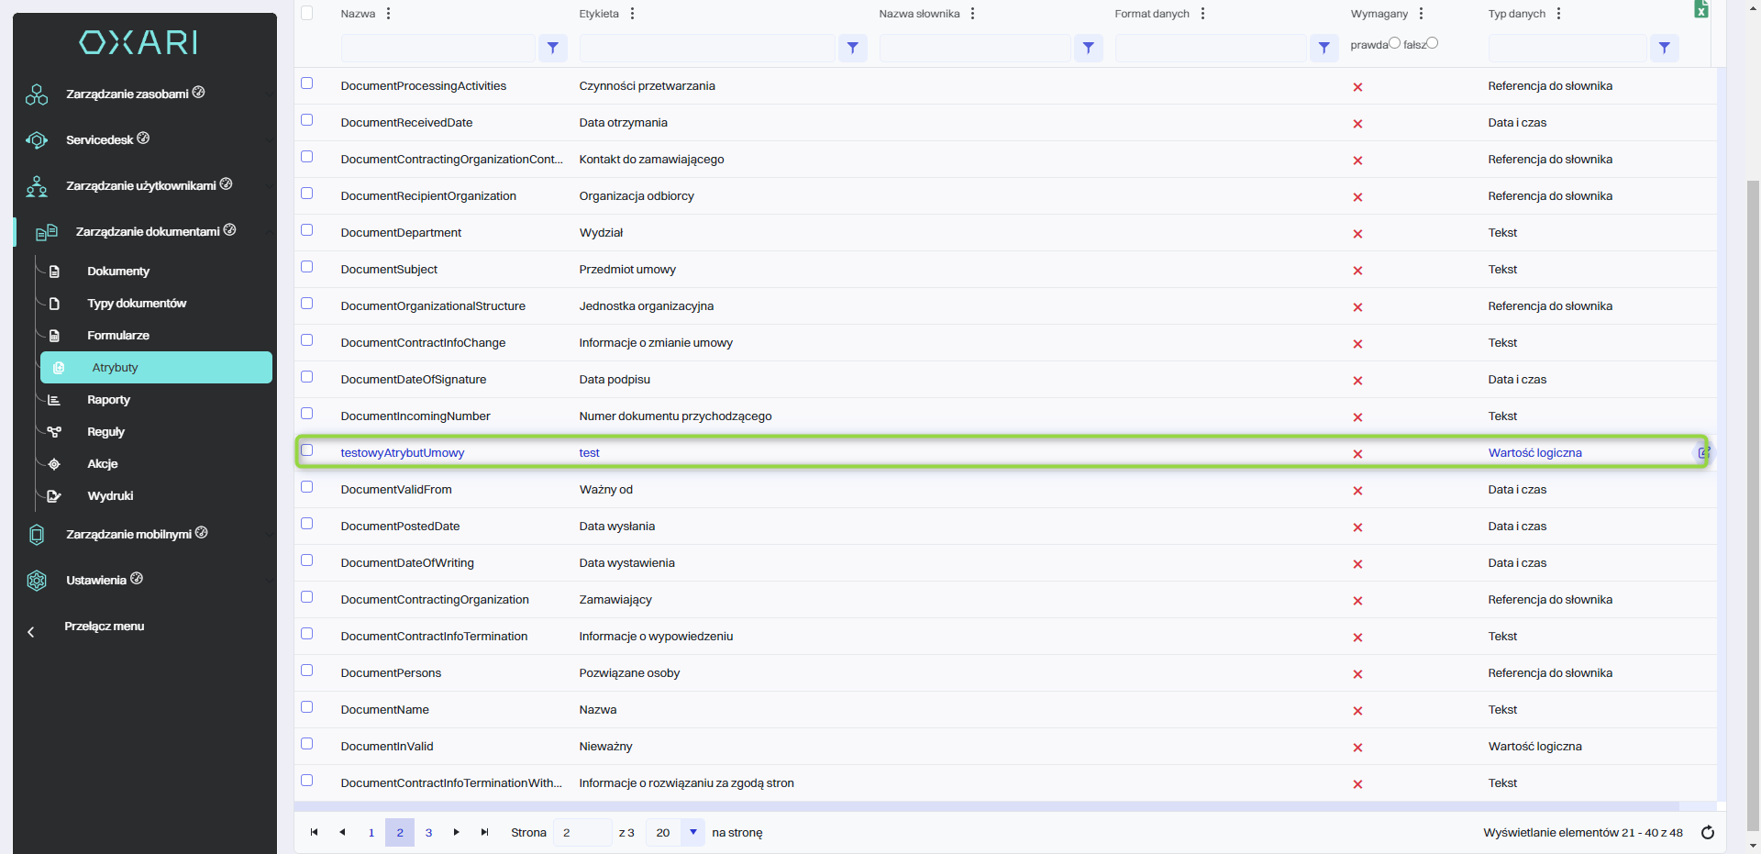The height and width of the screenshot is (854, 1761).
Task: Go to the first page arrow
Action: tap(314, 833)
